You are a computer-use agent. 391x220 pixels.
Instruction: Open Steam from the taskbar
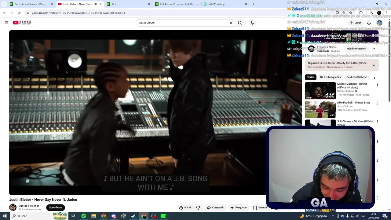tap(133, 216)
